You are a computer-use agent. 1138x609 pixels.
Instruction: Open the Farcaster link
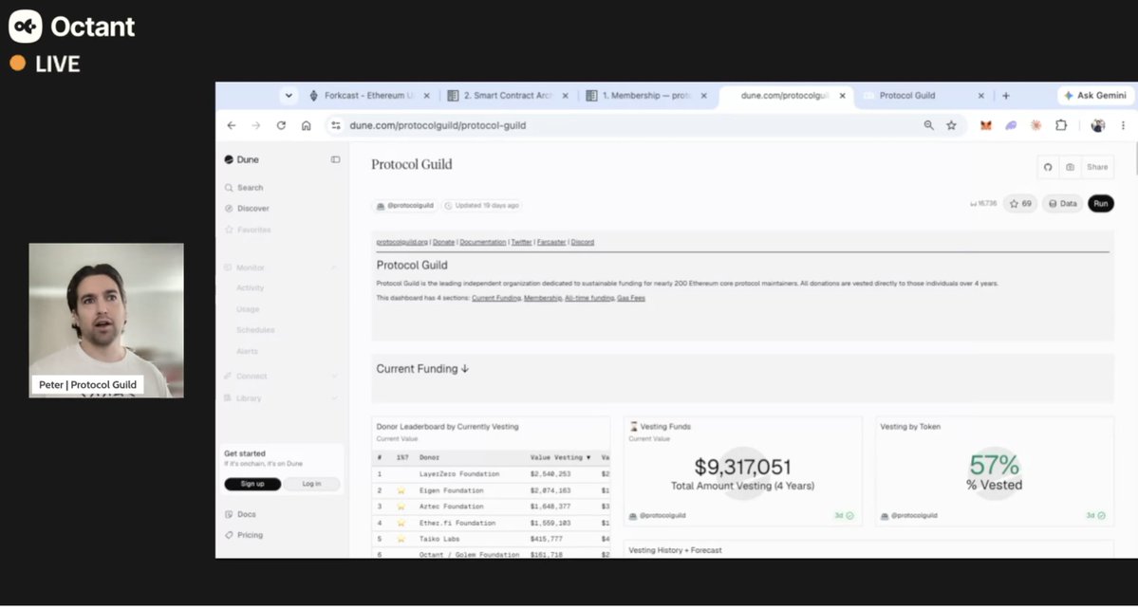coord(551,242)
